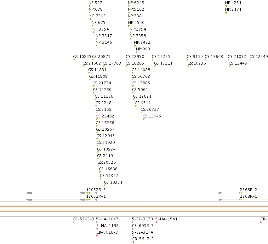This screenshot has width=268, height=244.
Task: Select GS:50703 feature label
Action: coord(141,77)
